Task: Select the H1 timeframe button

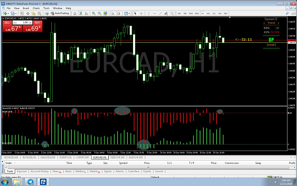Action: pyautogui.click(x=202, y=13)
